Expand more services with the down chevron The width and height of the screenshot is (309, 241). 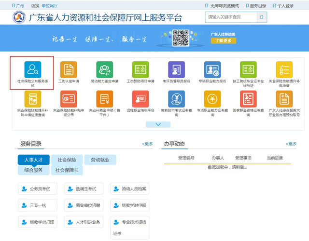click(x=158, y=124)
